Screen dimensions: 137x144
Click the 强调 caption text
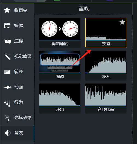click(60, 76)
